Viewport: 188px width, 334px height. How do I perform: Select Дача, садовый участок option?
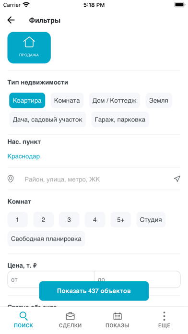click(47, 119)
